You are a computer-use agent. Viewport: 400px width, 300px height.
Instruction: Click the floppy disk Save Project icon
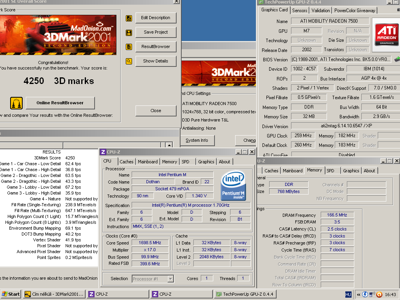pyautogui.click(x=129, y=33)
